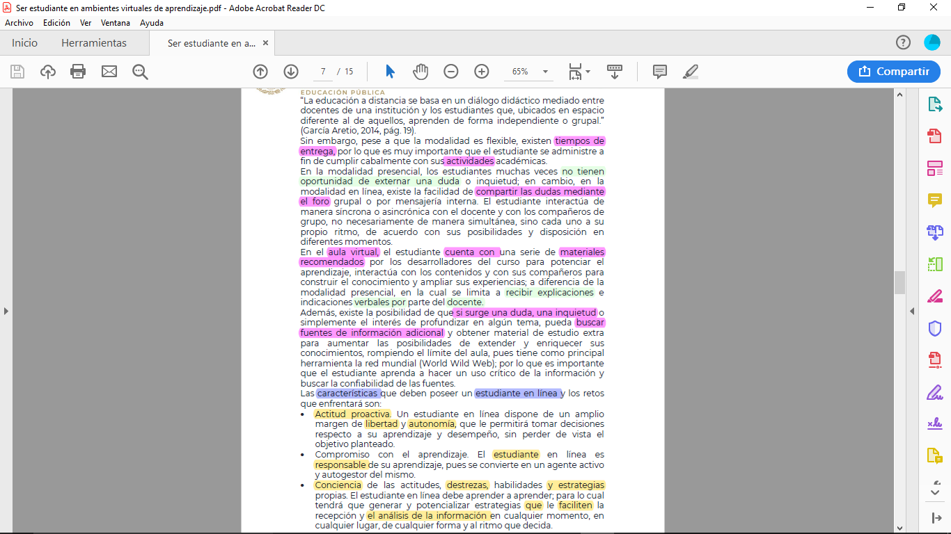This screenshot has height=534, width=951.
Task: Send file by email envelope icon
Action: 109,72
